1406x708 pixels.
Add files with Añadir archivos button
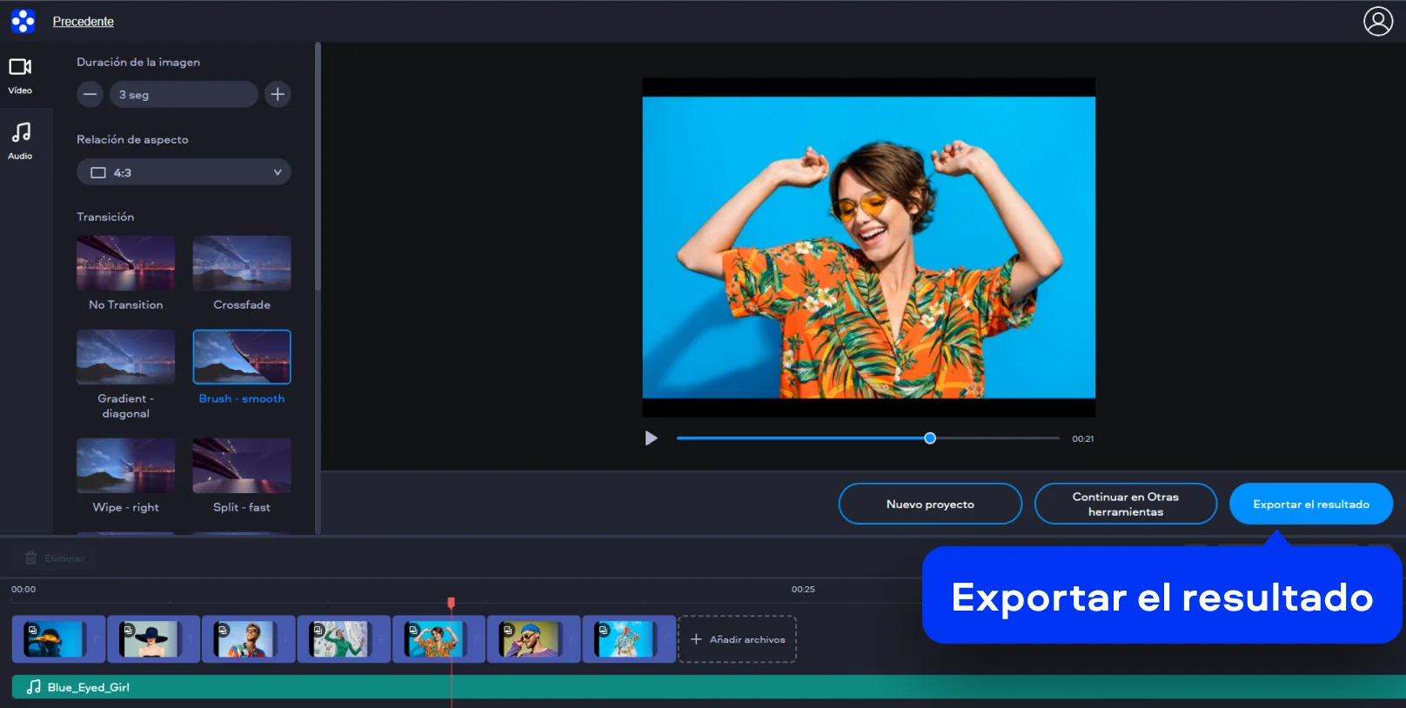[737, 639]
